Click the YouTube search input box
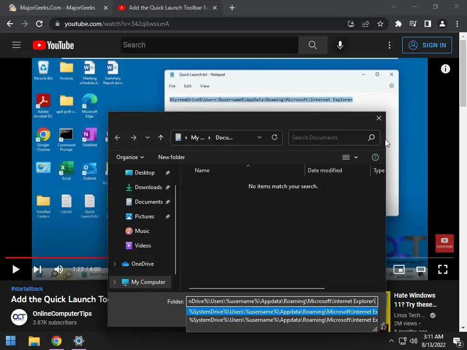Viewport: 467px width, 350px height. tap(208, 45)
